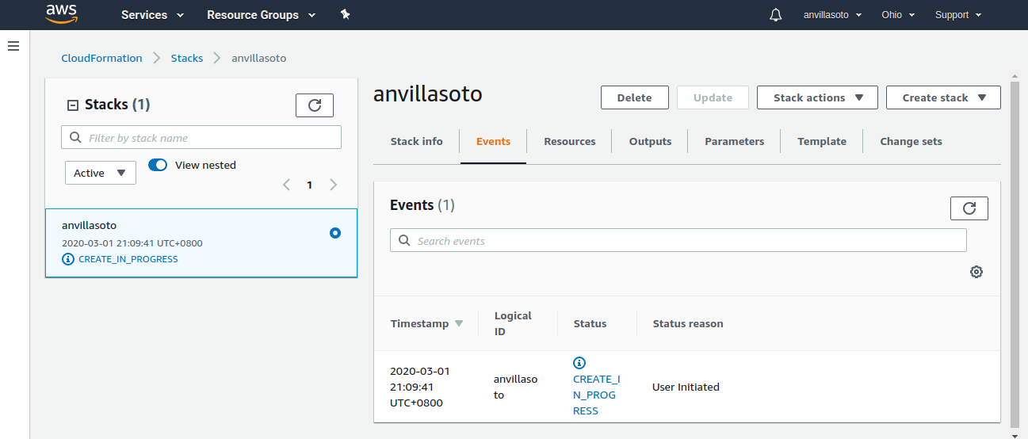1028x439 pixels.
Task: Sort by Timestamp arrow
Action: coord(459,323)
